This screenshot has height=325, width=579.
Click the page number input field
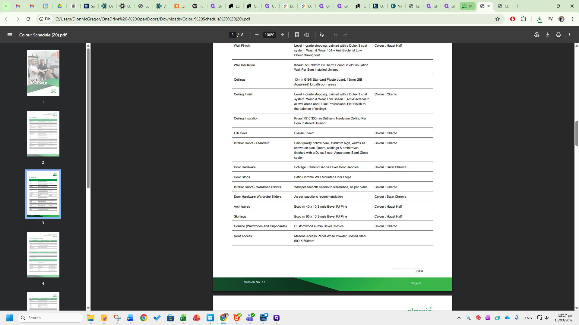232,35
